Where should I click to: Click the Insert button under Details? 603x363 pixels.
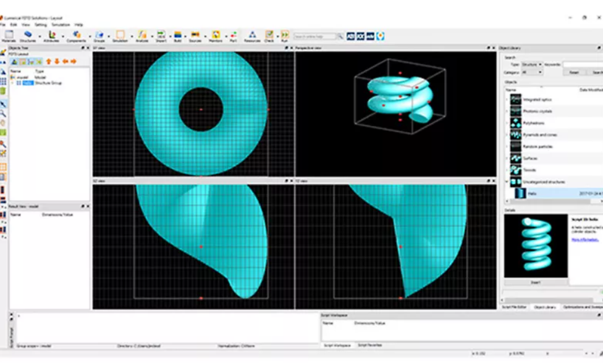tap(535, 282)
